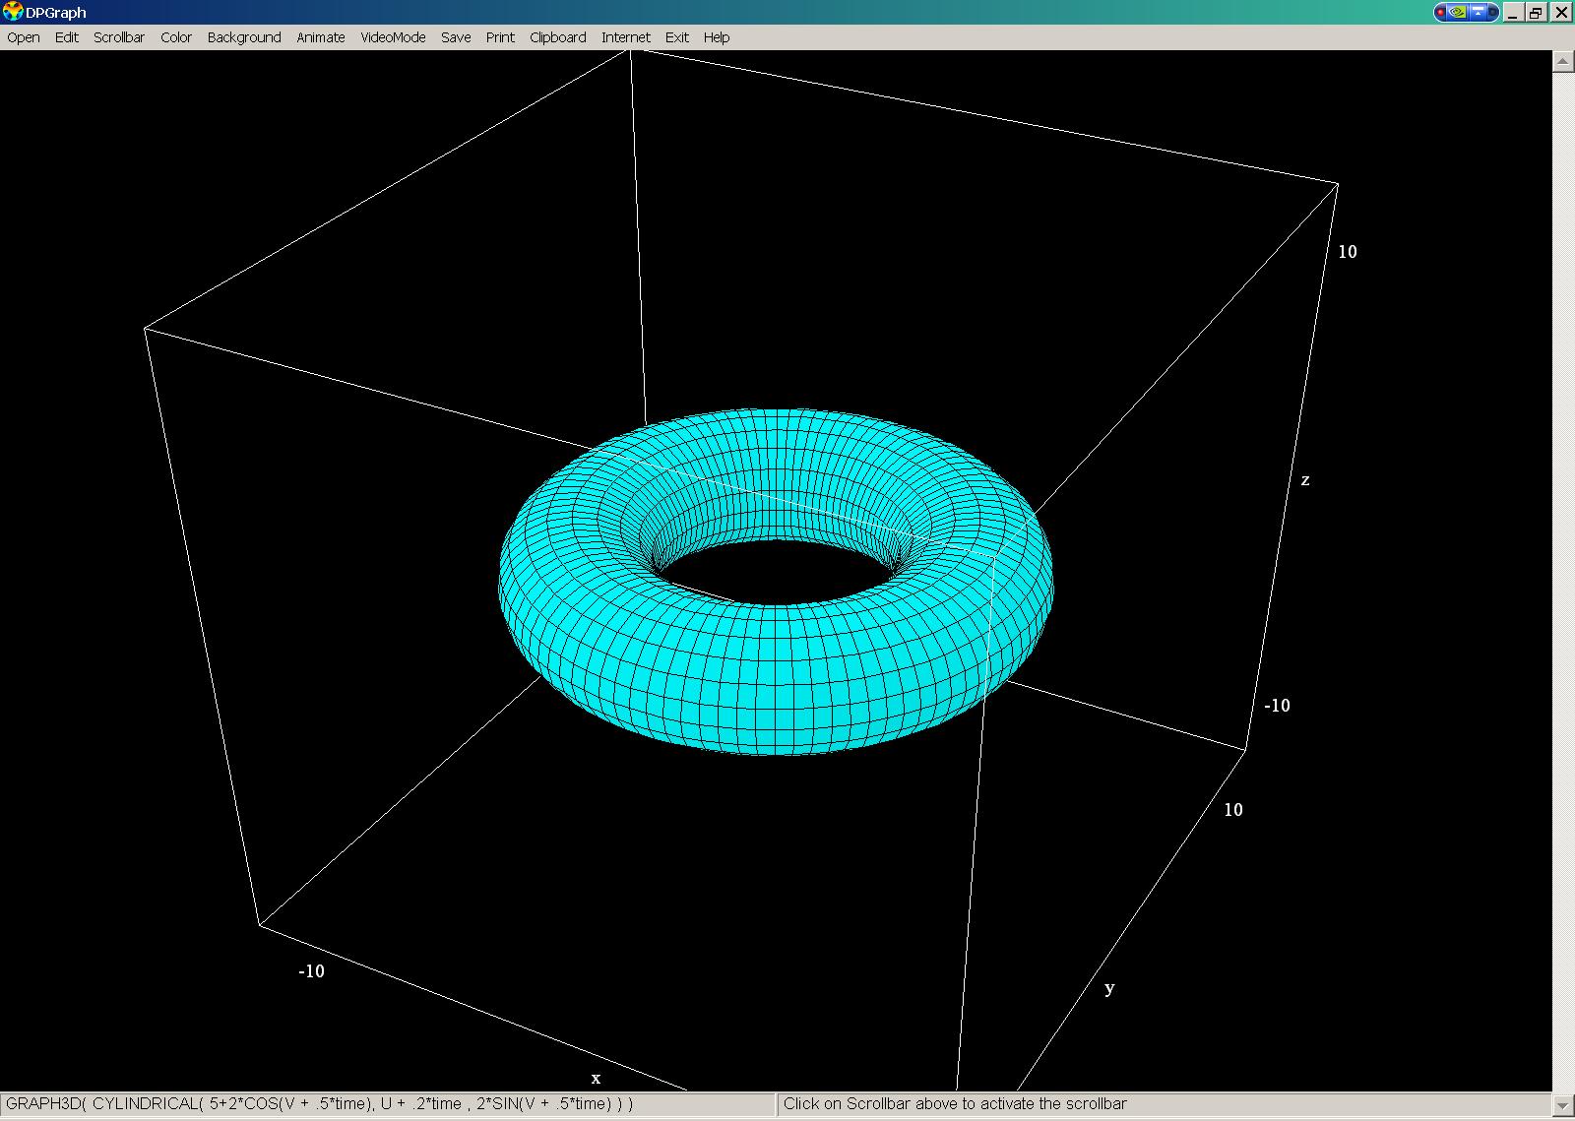Click the DPGraph application icon in title bar
Screen dimensions: 1575x1121
pyautogui.click(x=13, y=12)
